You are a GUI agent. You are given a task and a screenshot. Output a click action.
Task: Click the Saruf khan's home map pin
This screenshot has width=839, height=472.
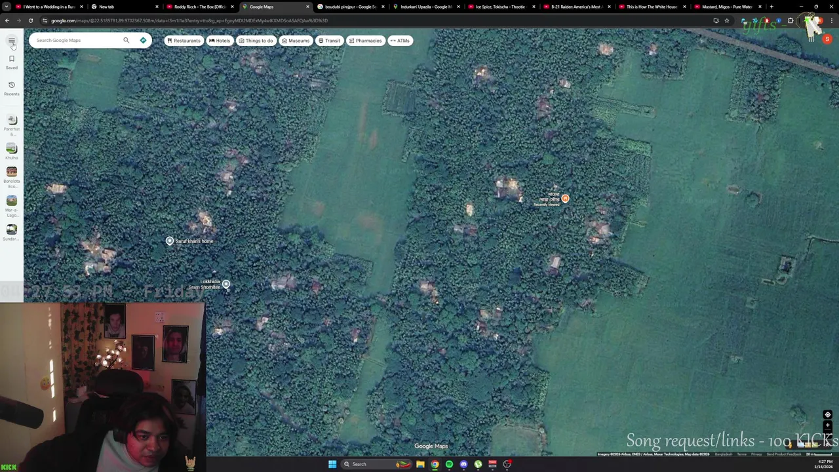point(170,241)
